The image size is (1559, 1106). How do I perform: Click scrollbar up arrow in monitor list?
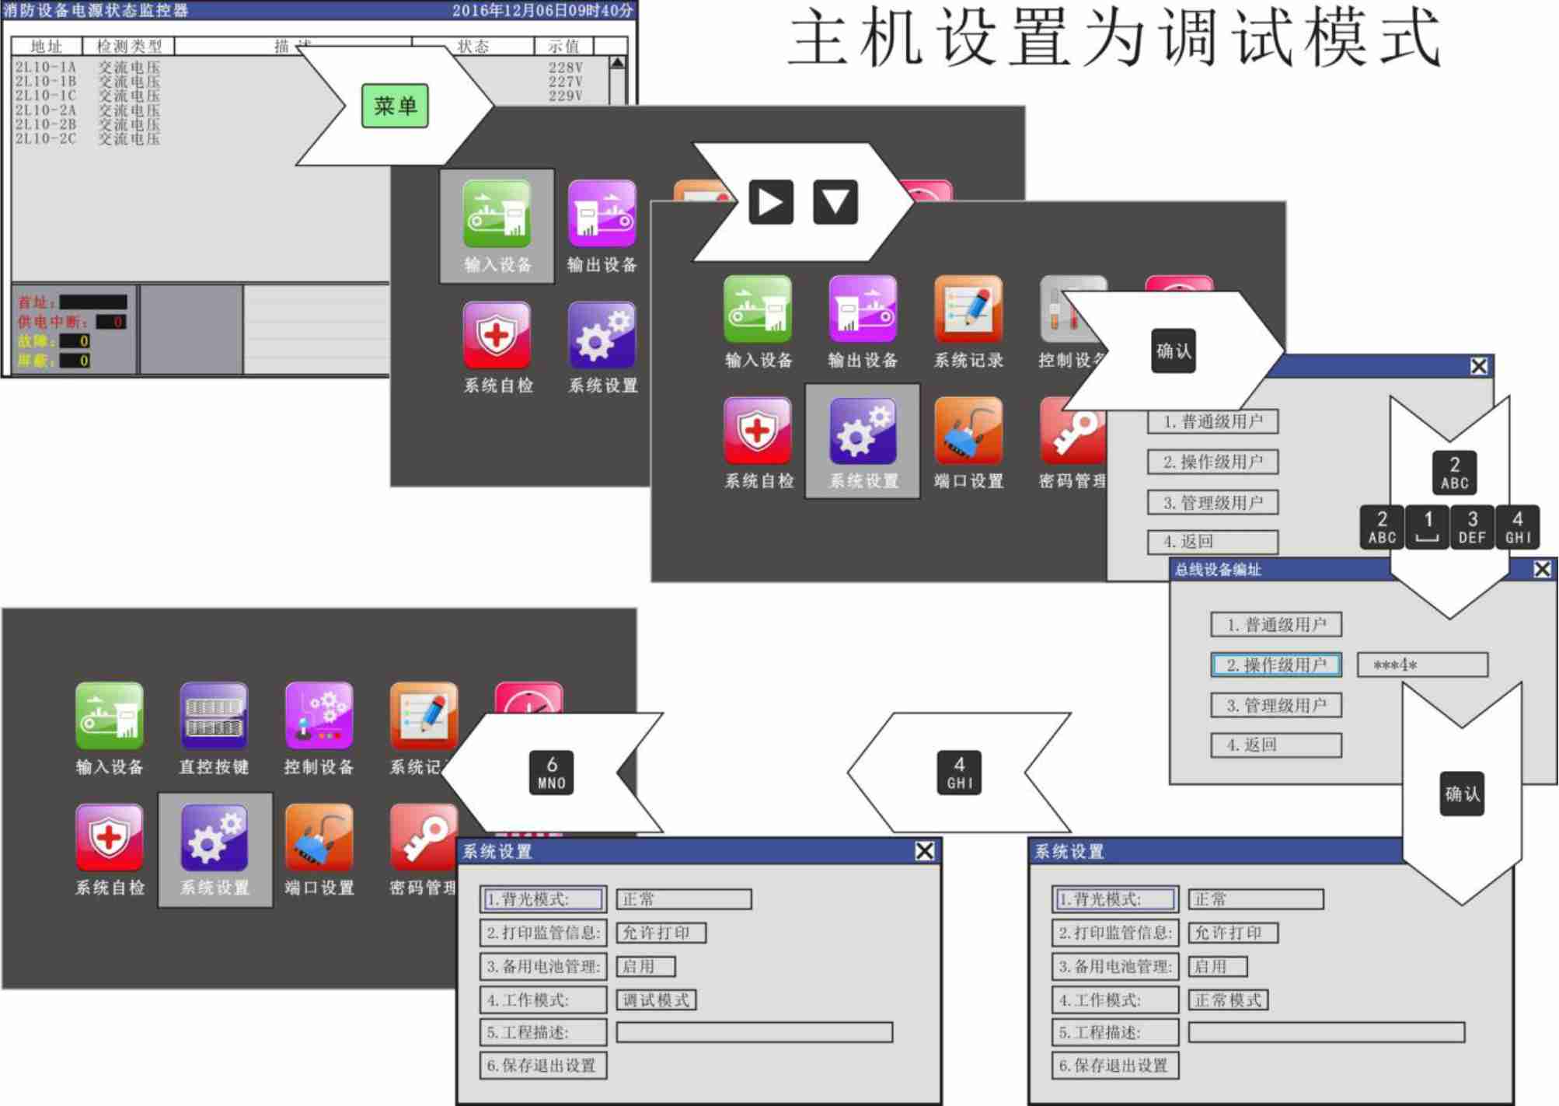click(x=618, y=64)
